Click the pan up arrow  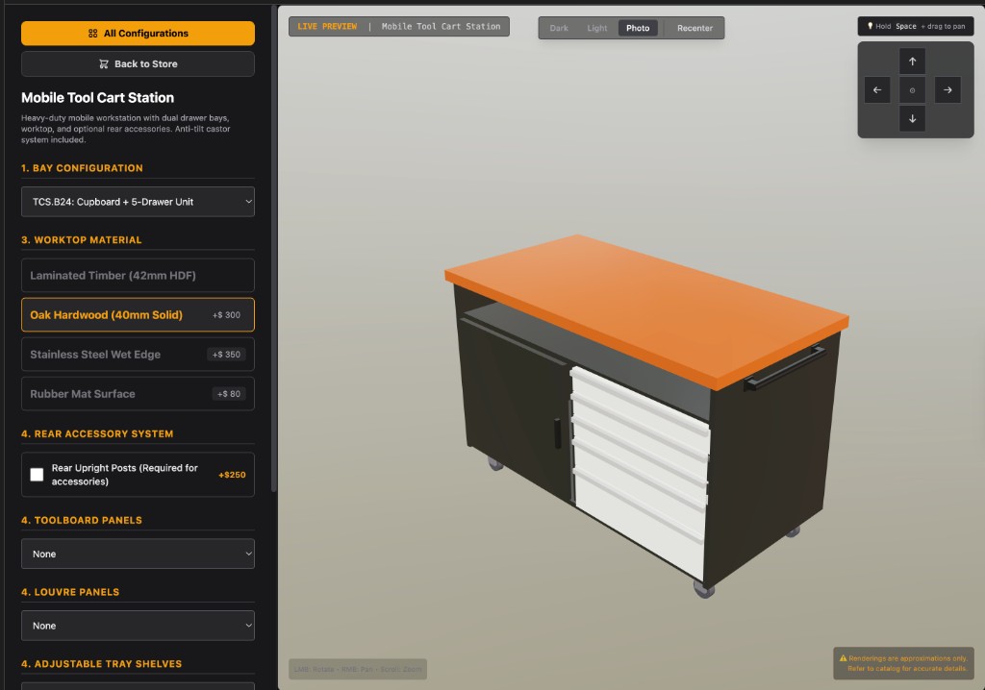[x=912, y=62]
